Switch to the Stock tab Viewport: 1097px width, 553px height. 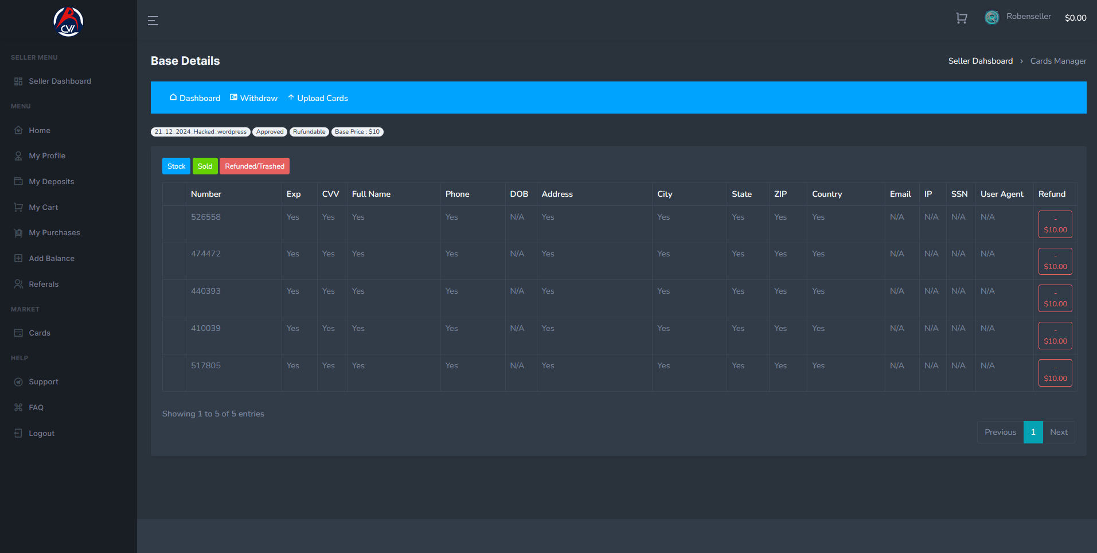176,166
